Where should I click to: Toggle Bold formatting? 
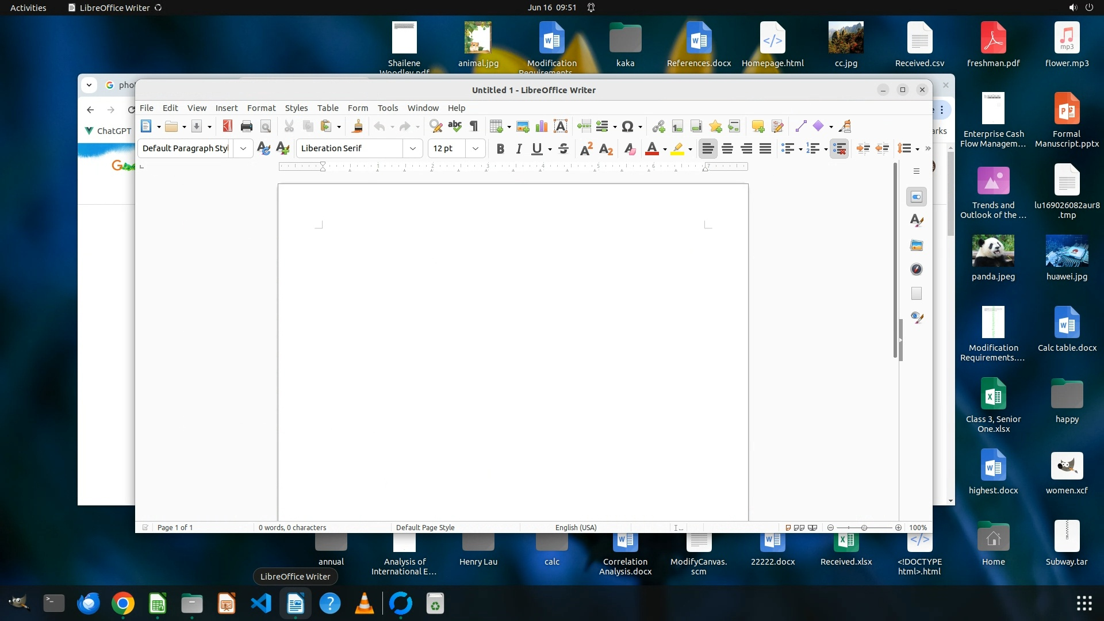(x=500, y=149)
